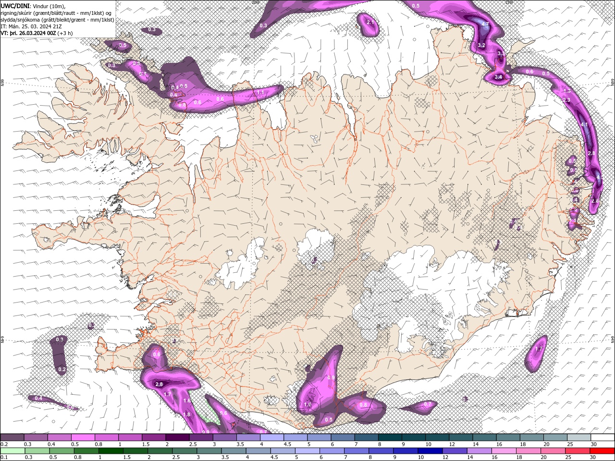Click the light pink lower legend swatch labeled 16

(504, 451)
